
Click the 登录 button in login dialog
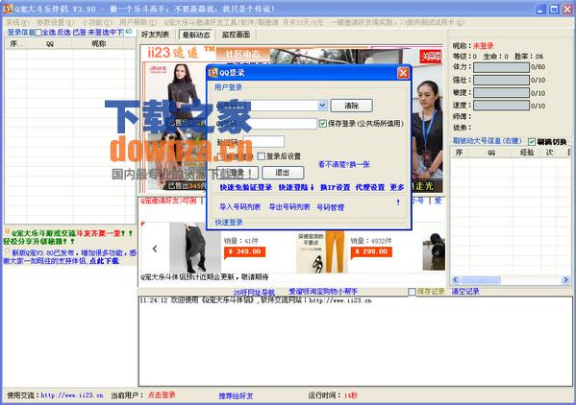pyautogui.click(x=238, y=172)
